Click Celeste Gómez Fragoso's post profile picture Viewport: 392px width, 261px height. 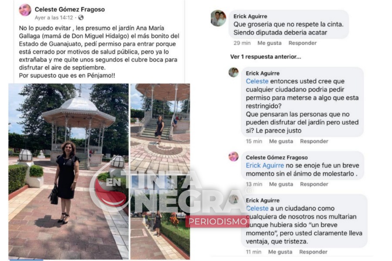(25, 10)
